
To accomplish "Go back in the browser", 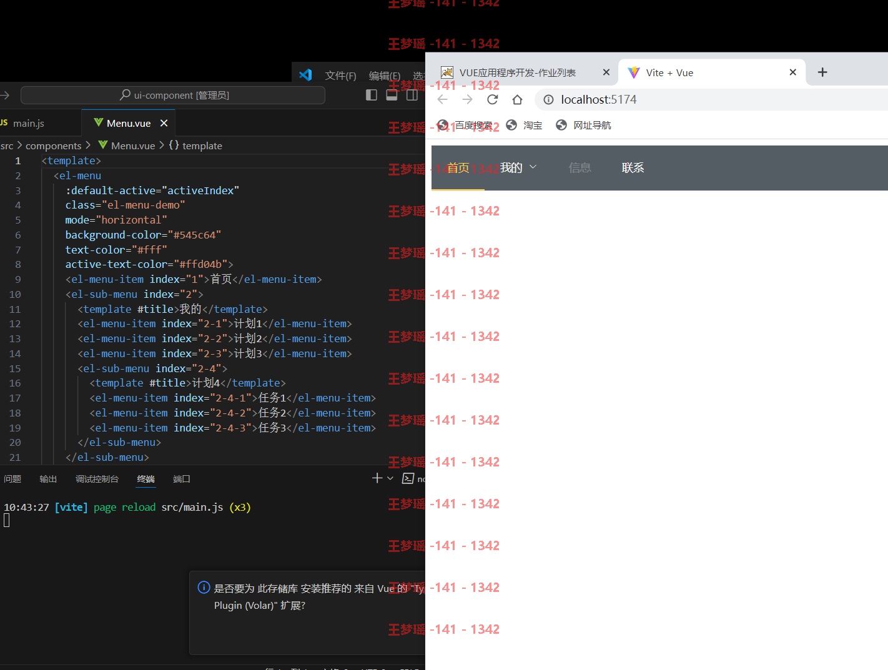I will click(443, 99).
